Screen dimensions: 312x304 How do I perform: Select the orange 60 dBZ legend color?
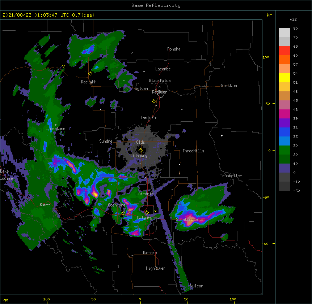tap(284, 60)
